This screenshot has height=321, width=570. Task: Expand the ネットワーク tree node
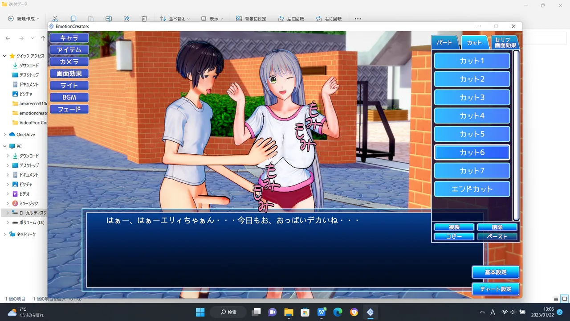pos(4,234)
